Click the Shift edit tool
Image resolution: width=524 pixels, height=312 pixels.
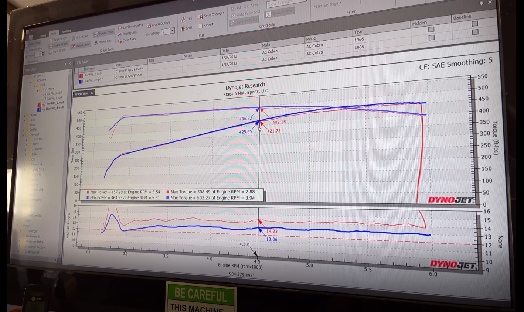coord(186,28)
